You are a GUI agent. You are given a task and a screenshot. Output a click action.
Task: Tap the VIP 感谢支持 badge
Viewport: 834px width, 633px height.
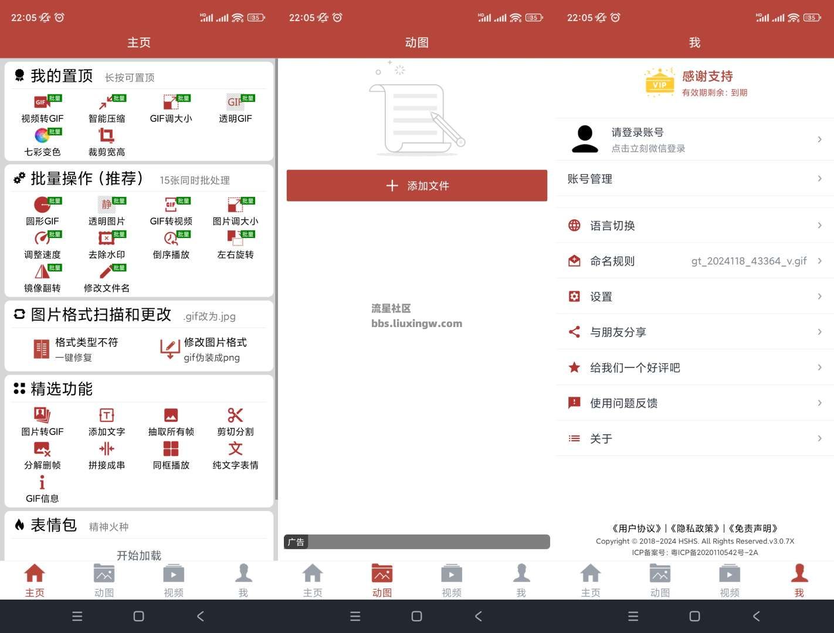point(695,83)
